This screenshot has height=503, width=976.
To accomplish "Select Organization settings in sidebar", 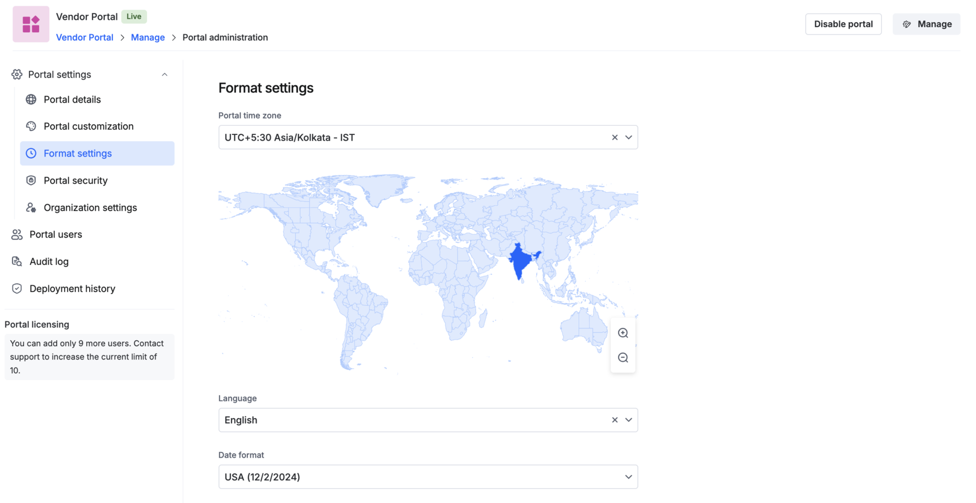I will coord(90,208).
